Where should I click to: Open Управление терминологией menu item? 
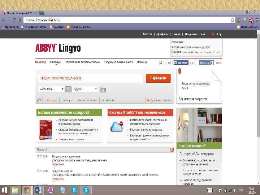(x=83, y=62)
